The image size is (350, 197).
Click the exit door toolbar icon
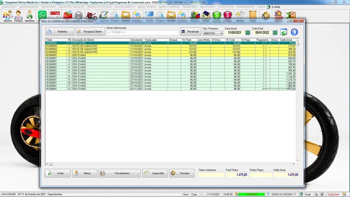click(291, 15)
